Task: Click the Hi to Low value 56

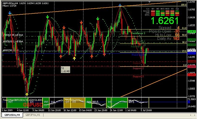Action: tap(177, 35)
